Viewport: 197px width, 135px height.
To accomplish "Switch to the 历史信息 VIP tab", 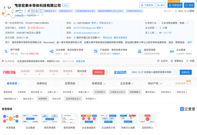I will pos(183,83).
